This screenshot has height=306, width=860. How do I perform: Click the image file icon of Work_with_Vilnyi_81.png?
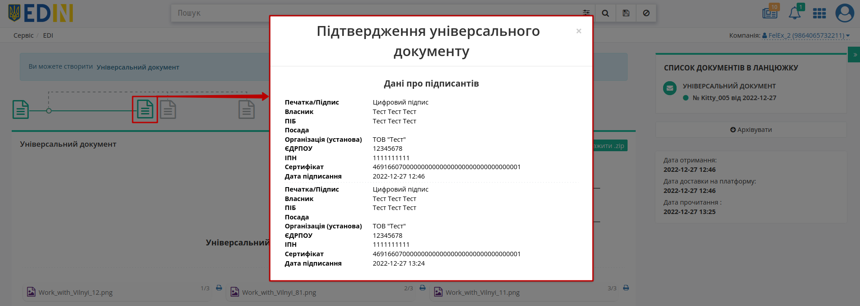[235, 292]
